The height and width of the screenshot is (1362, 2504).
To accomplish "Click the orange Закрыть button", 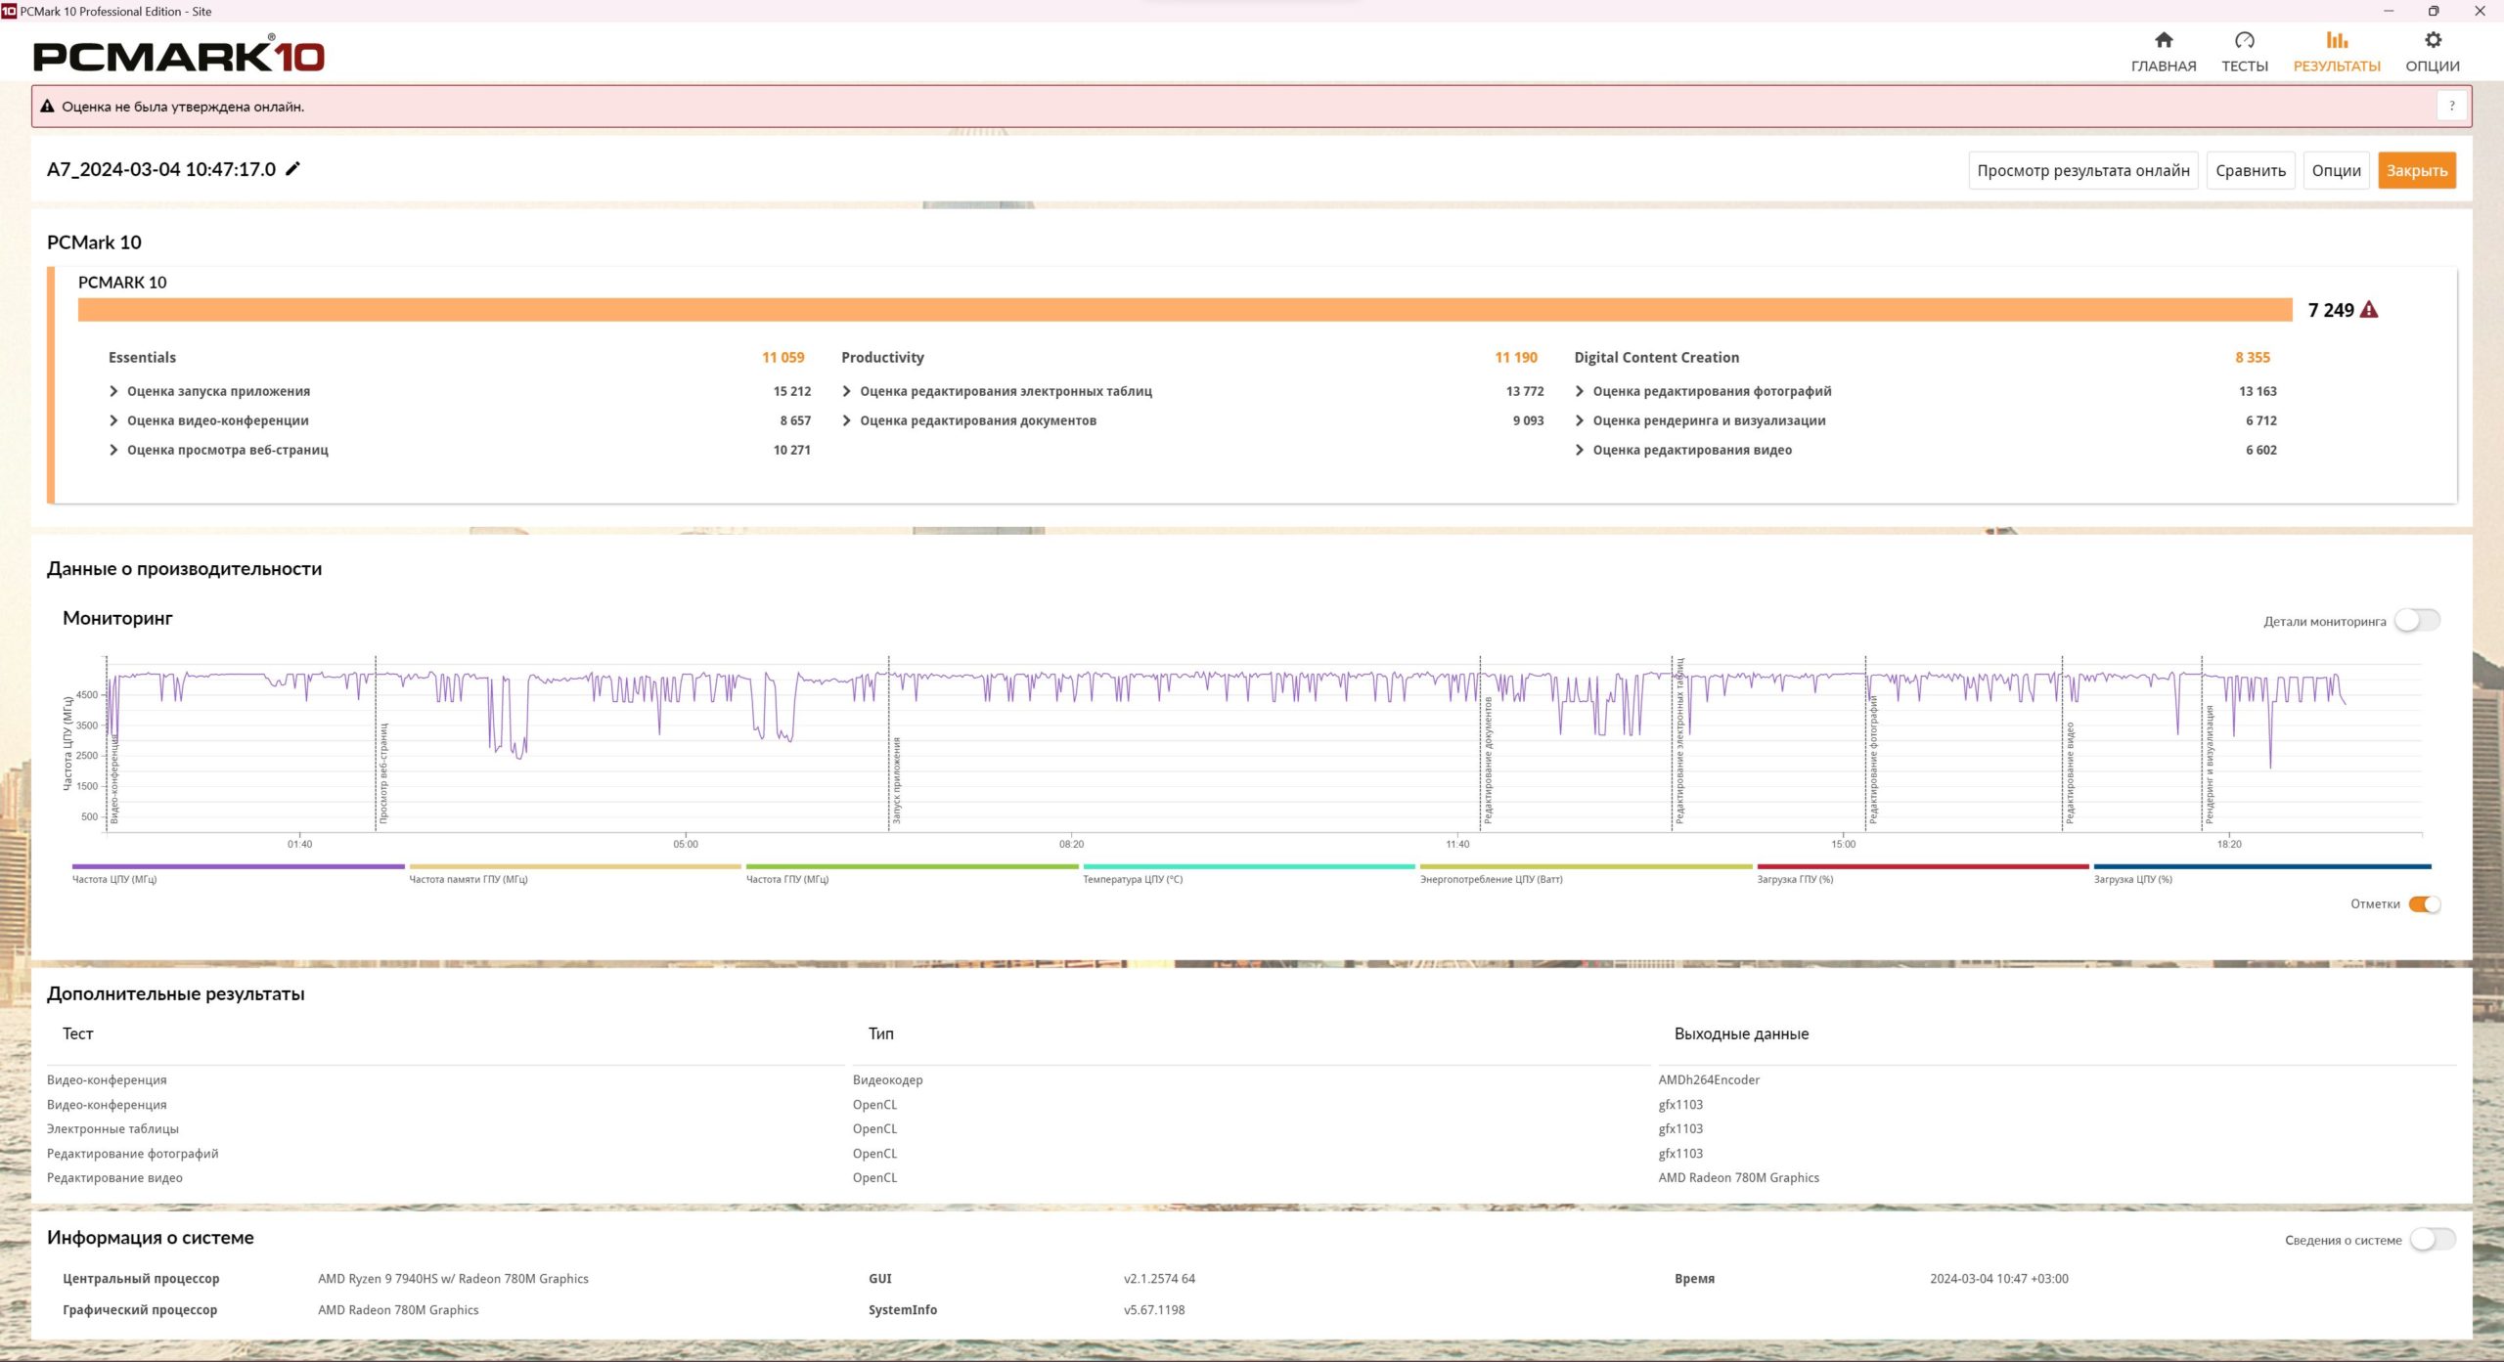I will point(2416,170).
